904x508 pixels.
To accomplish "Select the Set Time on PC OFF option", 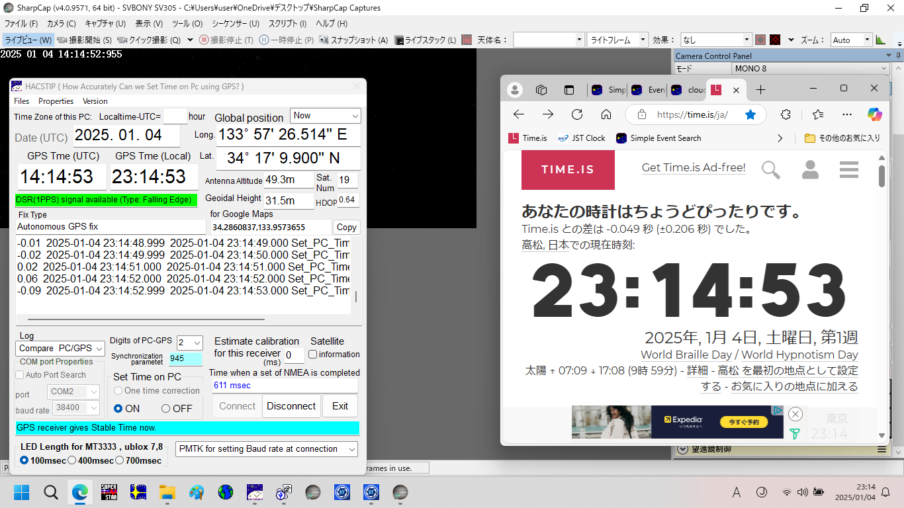I will click(x=166, y=409).
